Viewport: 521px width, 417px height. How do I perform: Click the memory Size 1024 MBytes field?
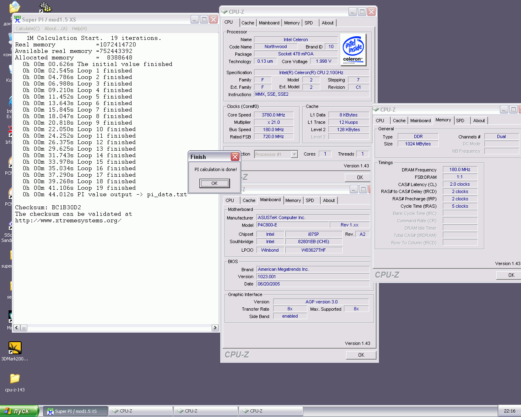(x=418, y=144)
